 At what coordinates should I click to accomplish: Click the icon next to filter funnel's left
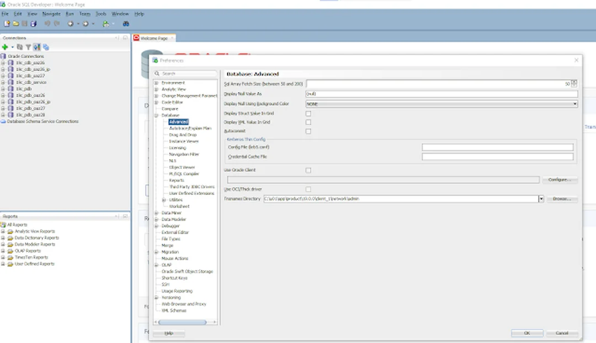point(20,47)
